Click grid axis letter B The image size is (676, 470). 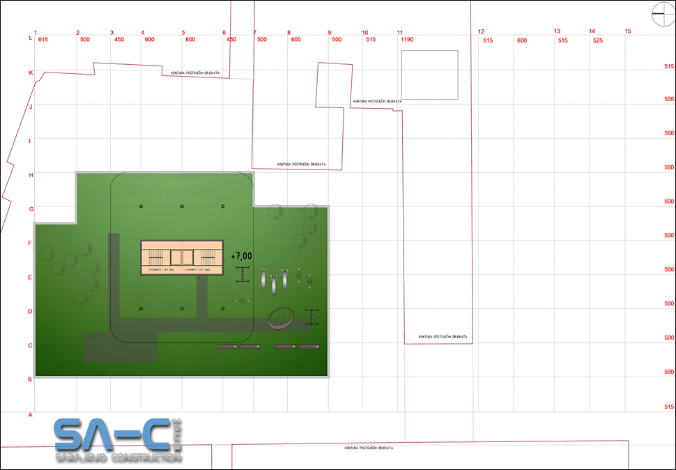coord(30,379)
